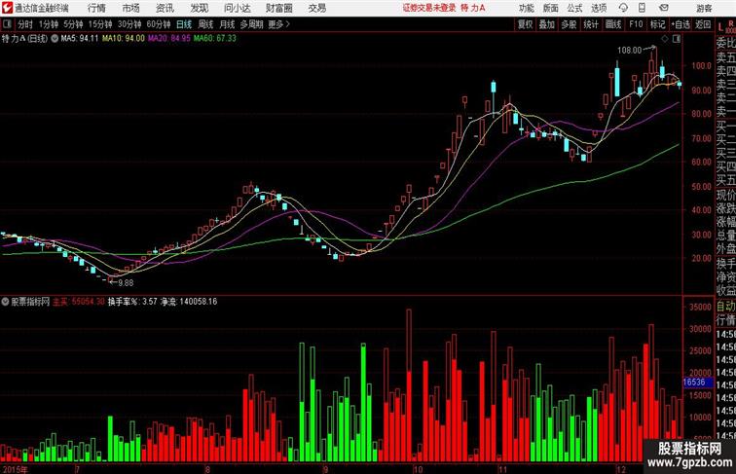Open settings icon beside 股票指标网 indicator
This screenshot has height=474, width=736.
pyautogui.click(x=5, y=302)
